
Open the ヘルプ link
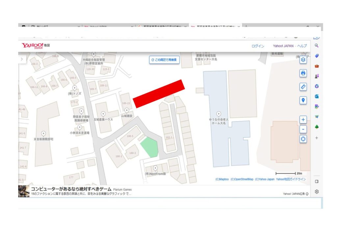coord(302,46)
